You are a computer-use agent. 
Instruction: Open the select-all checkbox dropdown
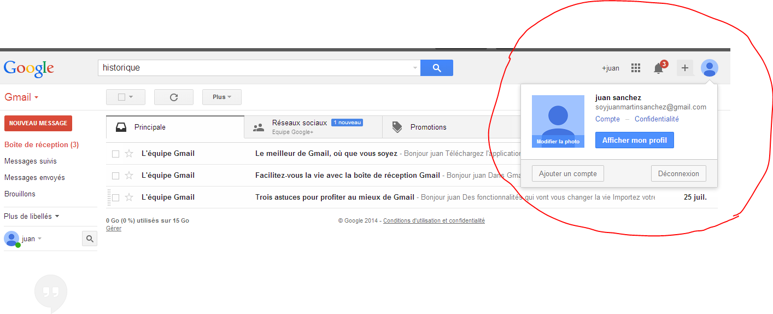126,97
